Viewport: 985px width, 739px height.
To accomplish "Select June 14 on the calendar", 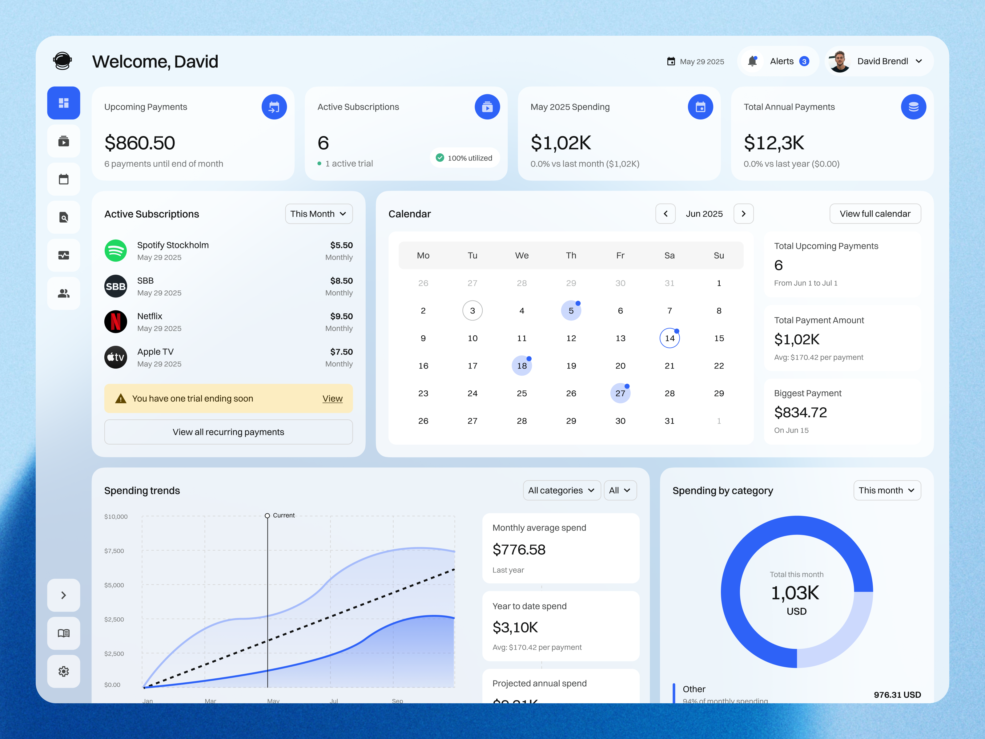I will (x=669, y=338).
